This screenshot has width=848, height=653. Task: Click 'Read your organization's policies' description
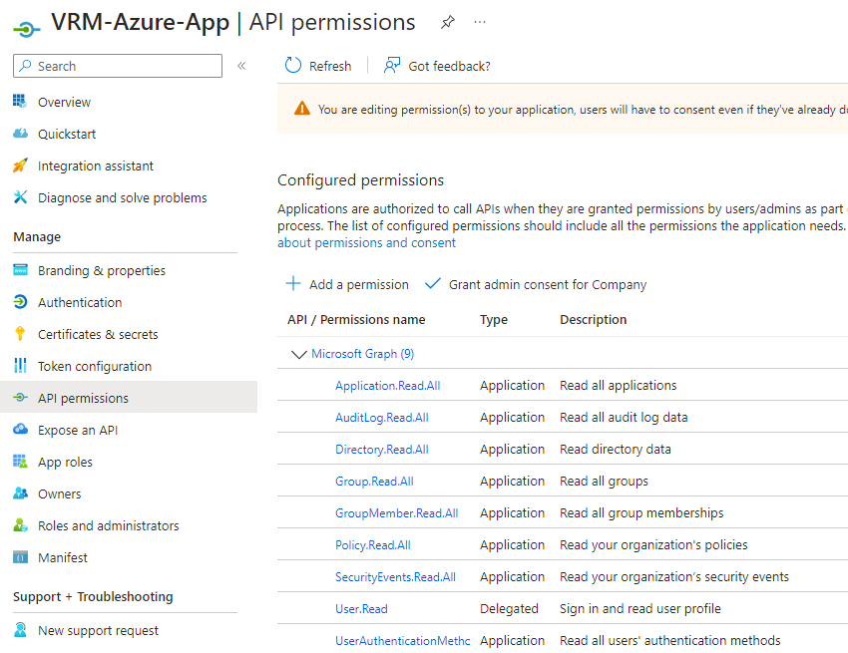click(653, 545)
